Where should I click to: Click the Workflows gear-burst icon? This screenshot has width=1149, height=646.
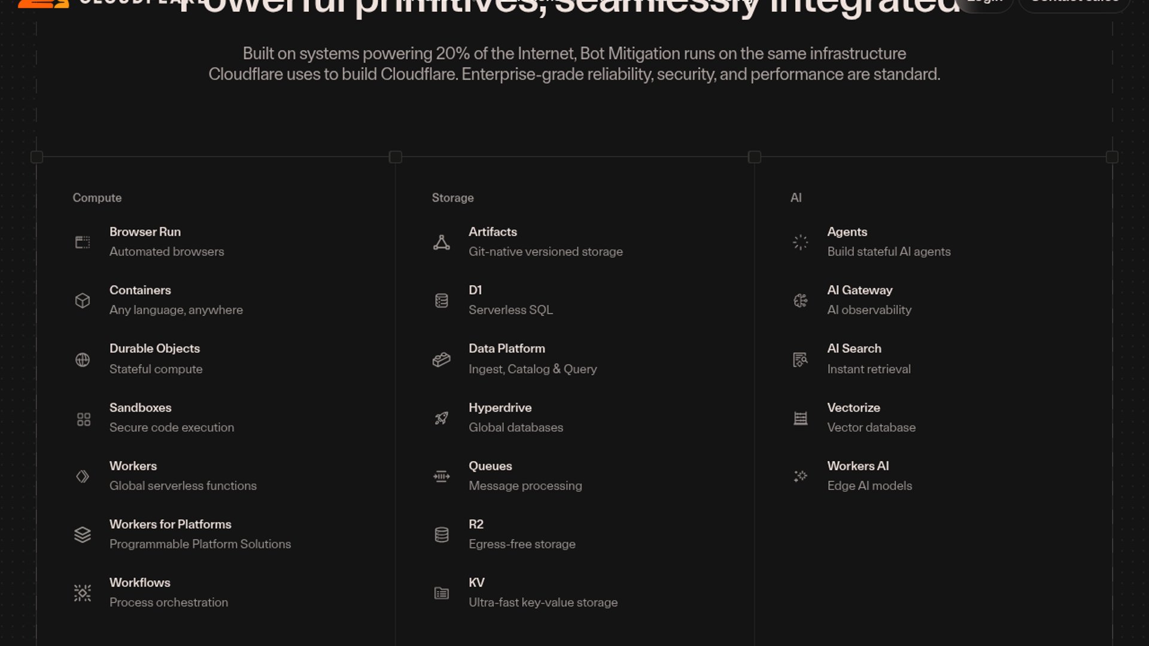point(83,593)
